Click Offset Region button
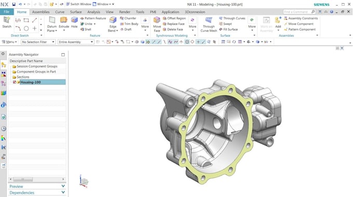This screenshot has width=353, height=197. [174, 18]
